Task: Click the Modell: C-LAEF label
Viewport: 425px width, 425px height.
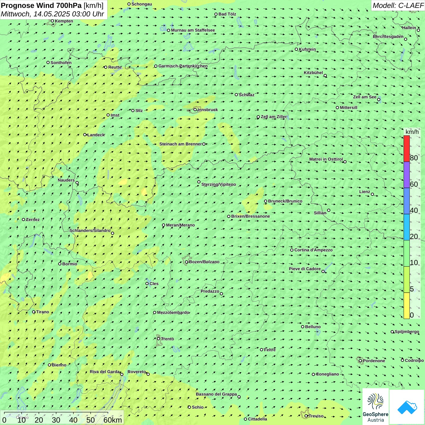Action: pos(398,5)
